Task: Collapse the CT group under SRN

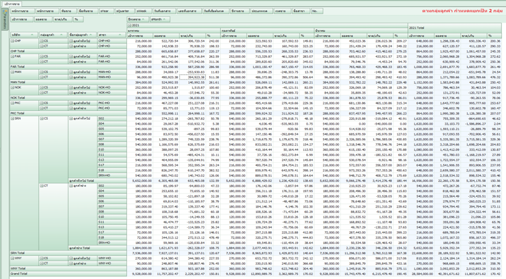Action: [42, 186]
